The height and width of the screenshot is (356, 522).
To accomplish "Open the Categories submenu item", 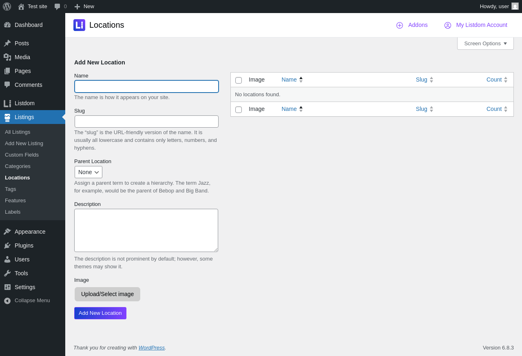I will pos(18,166).
